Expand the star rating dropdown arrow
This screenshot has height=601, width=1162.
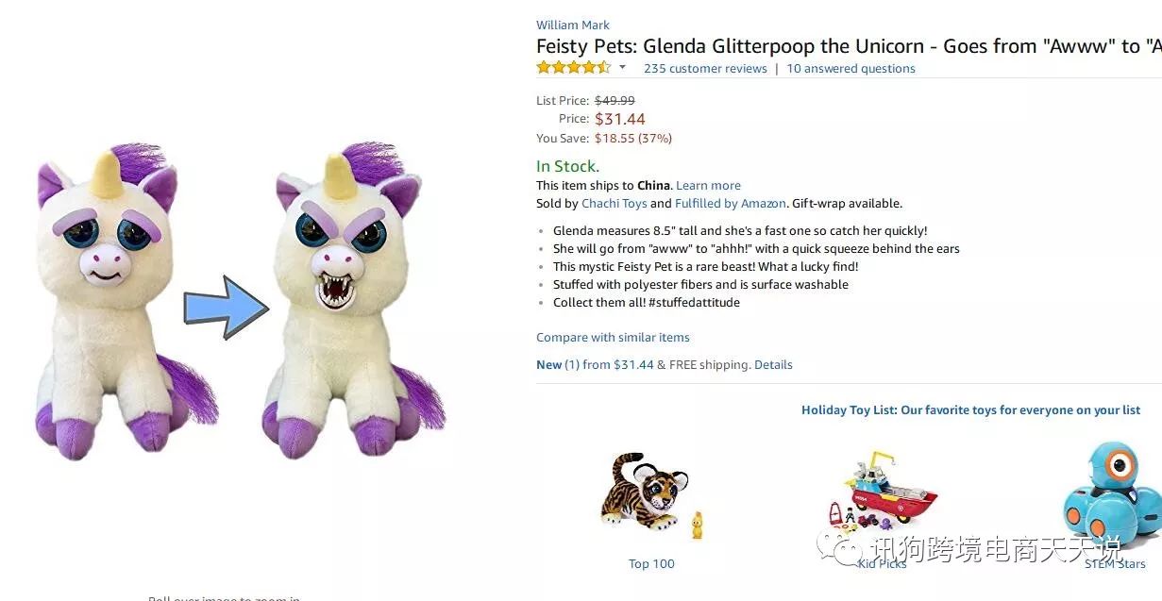click(622, 67)
